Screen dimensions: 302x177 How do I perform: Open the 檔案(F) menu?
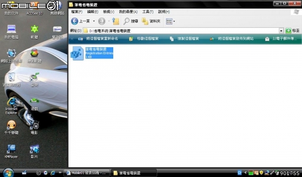(x=76, y=12)
